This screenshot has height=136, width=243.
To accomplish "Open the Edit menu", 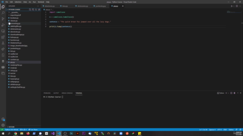I will (x=11, y=2).
